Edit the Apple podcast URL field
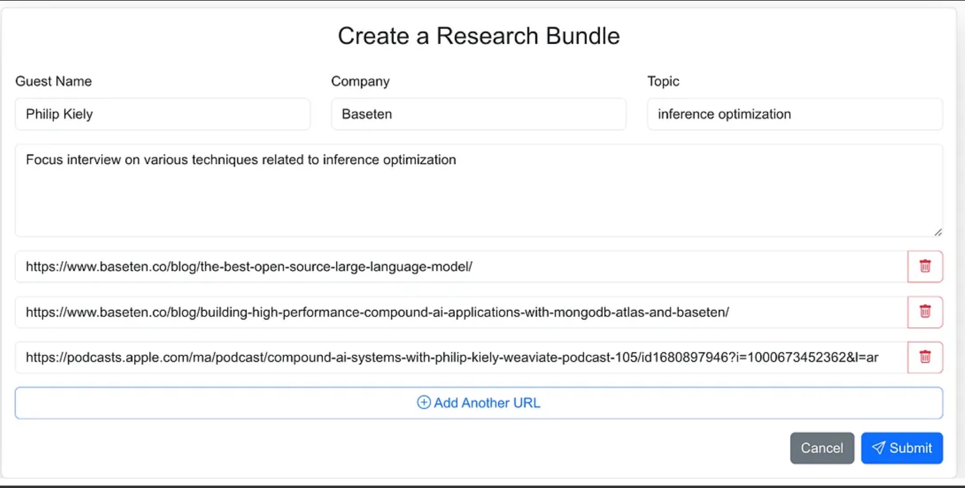This screenshot has width=965, height=488. (462, 357)
